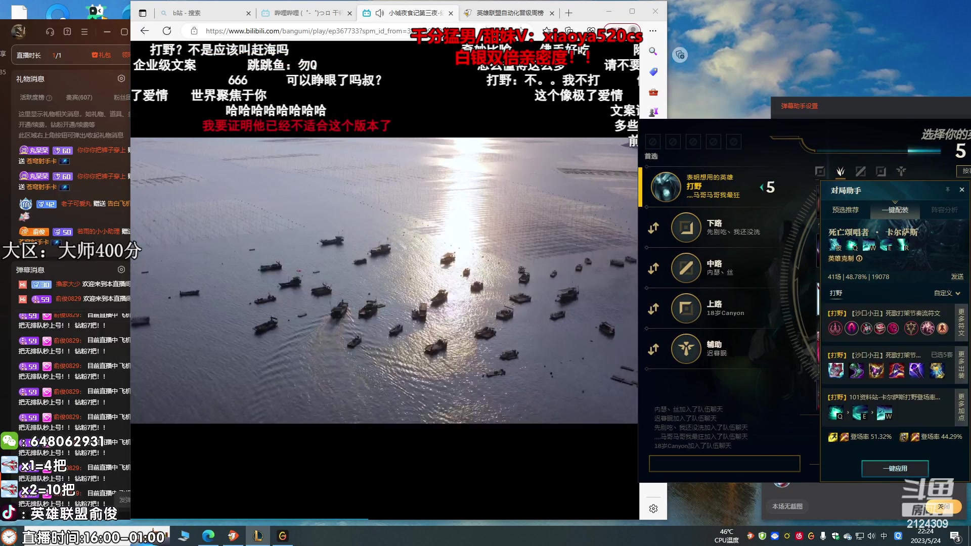Swap position with 辅助 player
The width and height of the screenshot is (971, 546).
pos(653,349)
